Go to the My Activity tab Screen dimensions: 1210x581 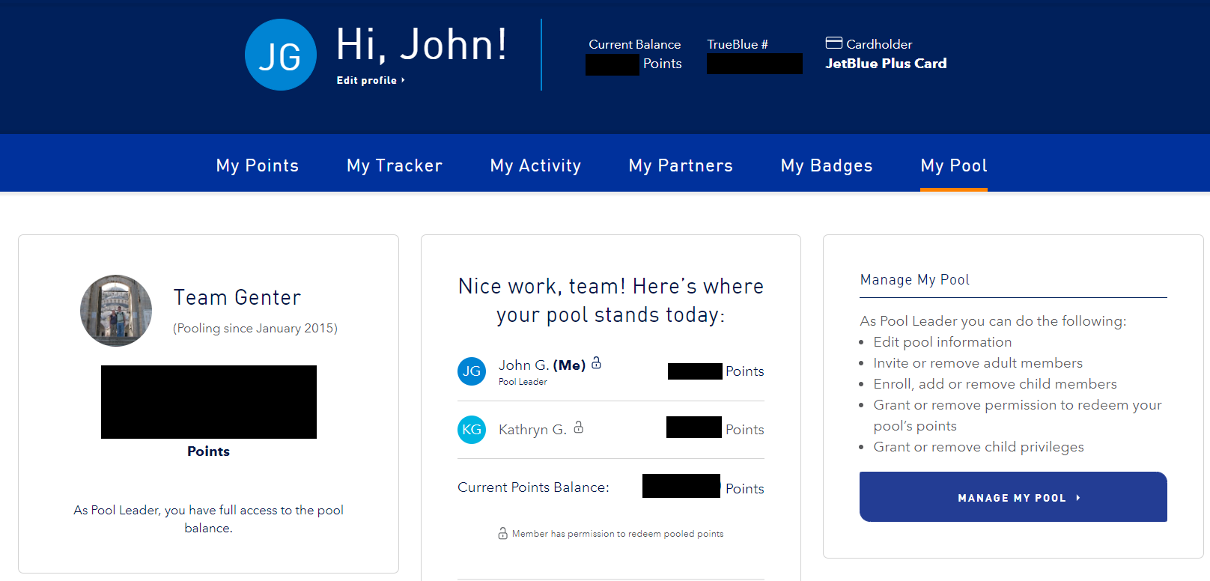(535, 165)
